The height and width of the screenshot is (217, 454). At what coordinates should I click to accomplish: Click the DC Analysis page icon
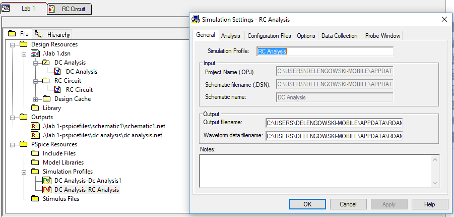57,72
